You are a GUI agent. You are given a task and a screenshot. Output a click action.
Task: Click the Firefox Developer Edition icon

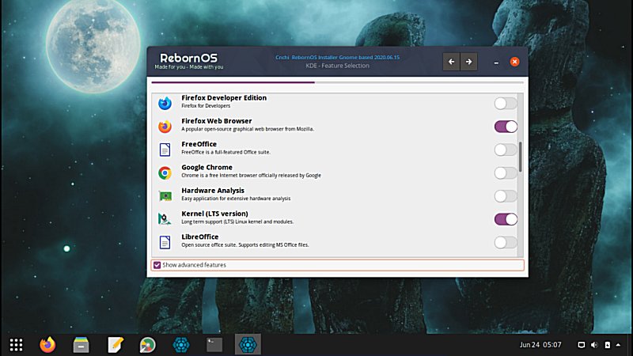pos(165,103)
